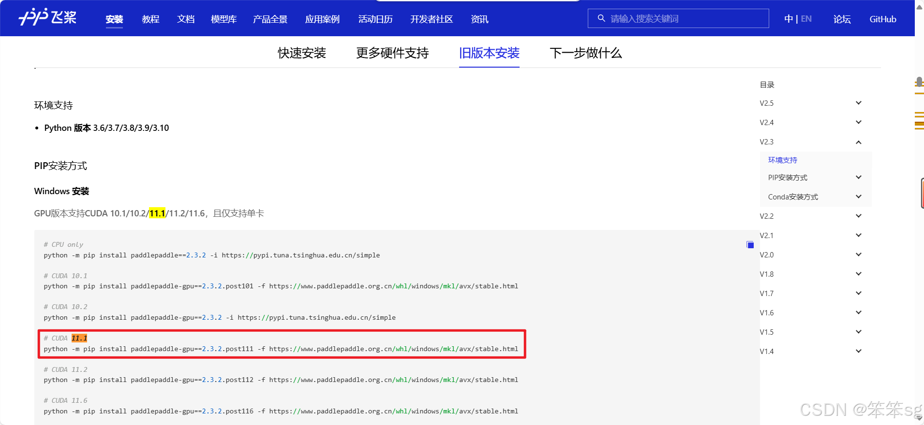Screen dimensions: 924x425
Task: Focus the search keyword input field
Action: click(678, 18)
